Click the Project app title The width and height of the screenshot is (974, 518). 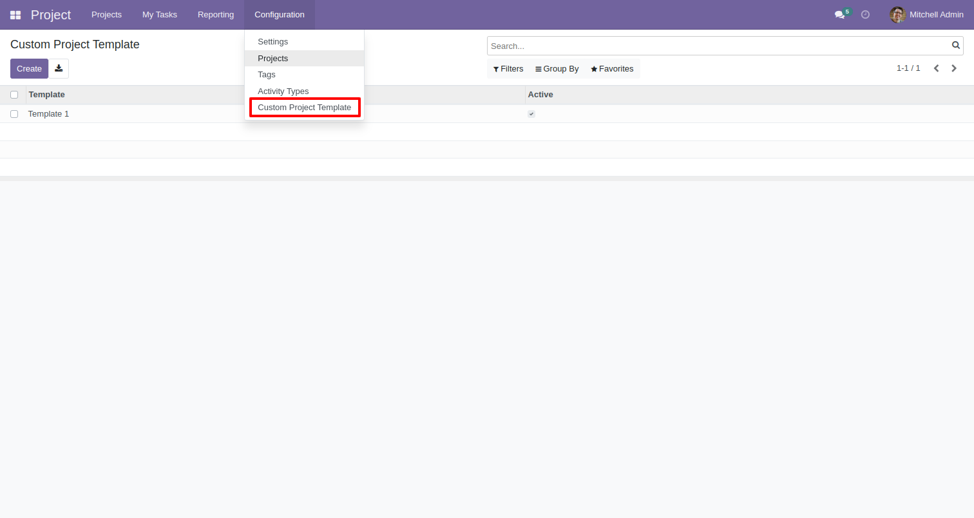51,15
